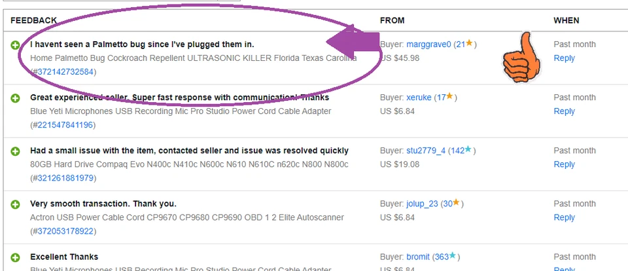The image size is (628, 271).
Task: Click the orange thumbs-up icon
Action: (x=522, y=58)
